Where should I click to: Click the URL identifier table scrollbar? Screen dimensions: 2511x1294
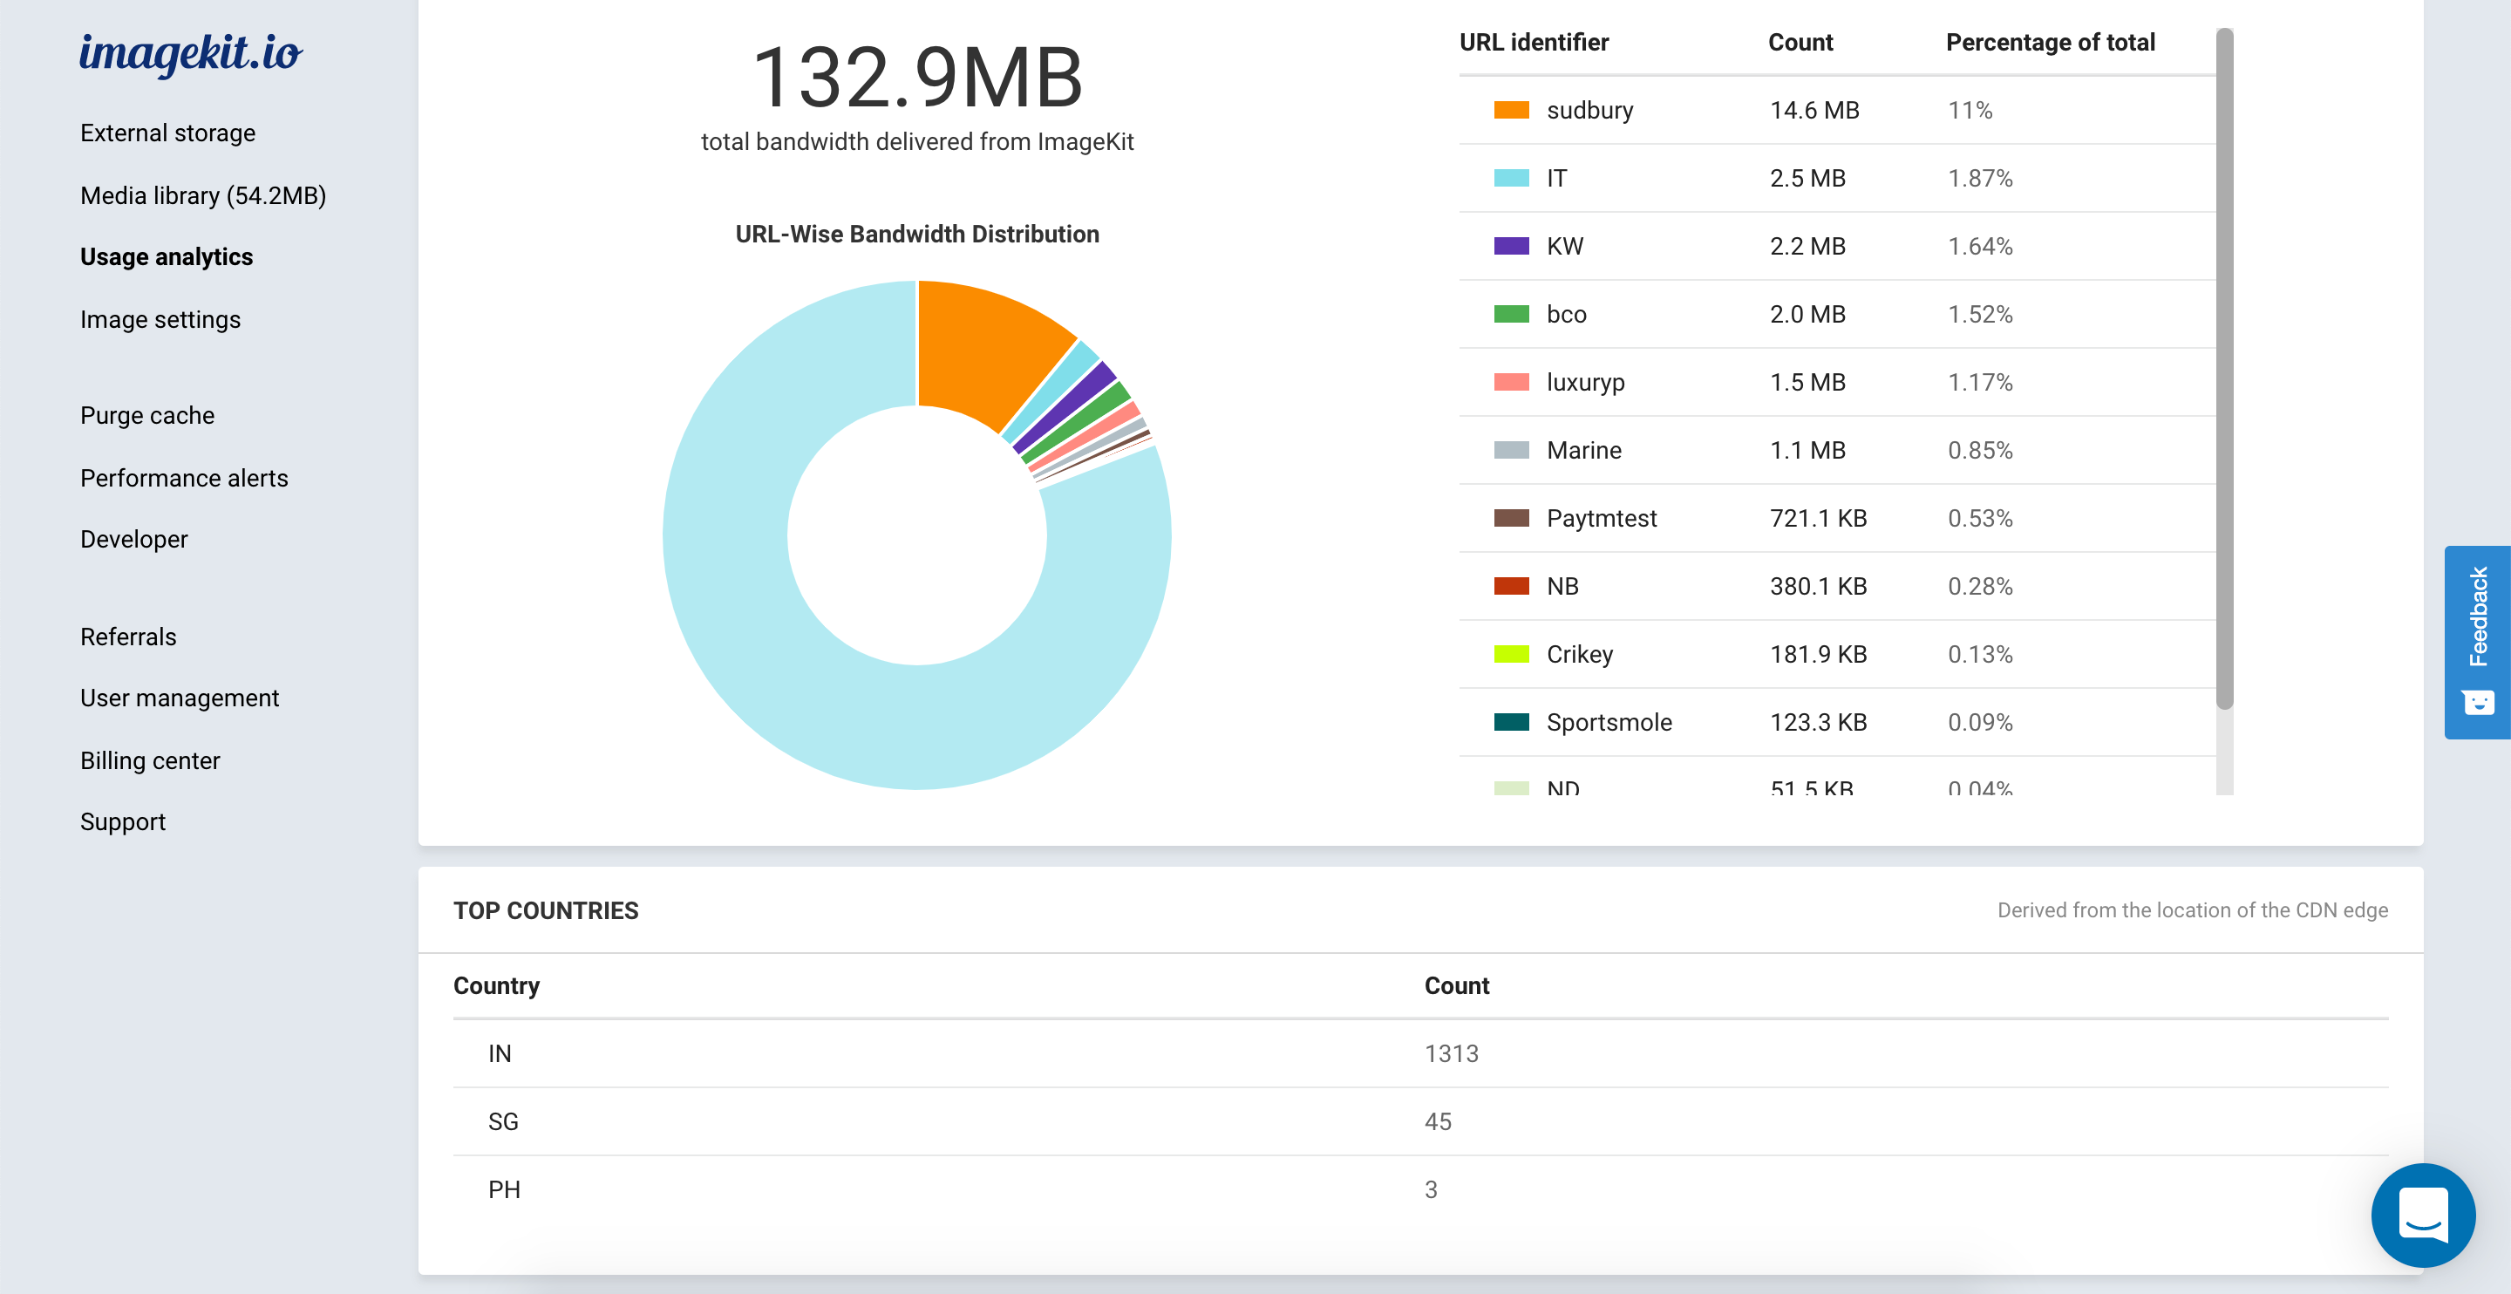2223,369
